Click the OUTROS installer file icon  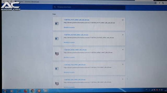pos(57,38)
